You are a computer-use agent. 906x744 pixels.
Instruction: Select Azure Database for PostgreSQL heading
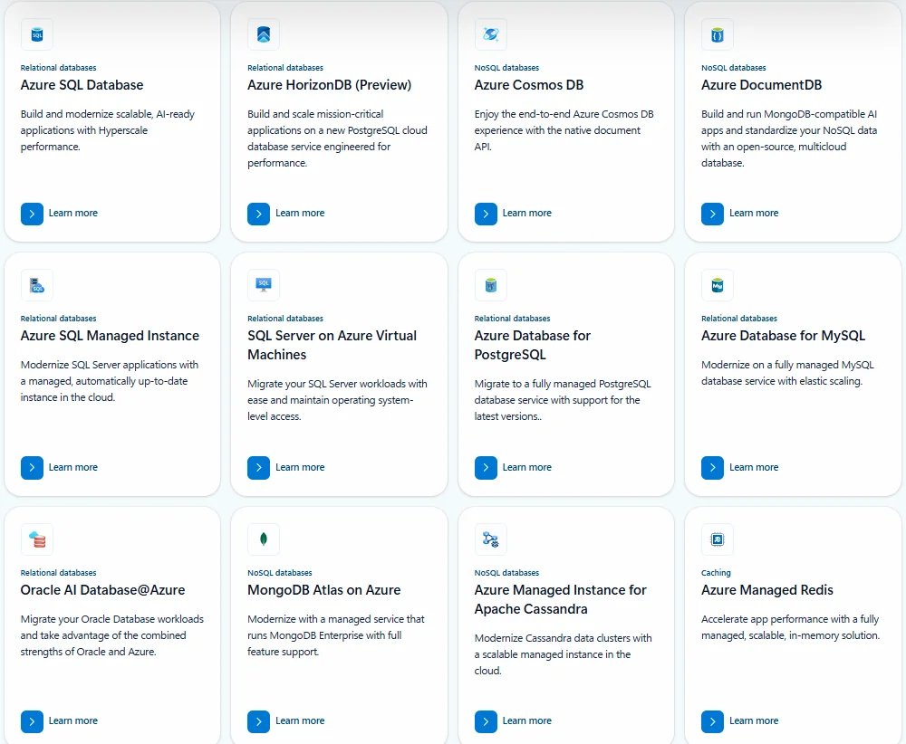pyautogui.click(x=533, y=345)
